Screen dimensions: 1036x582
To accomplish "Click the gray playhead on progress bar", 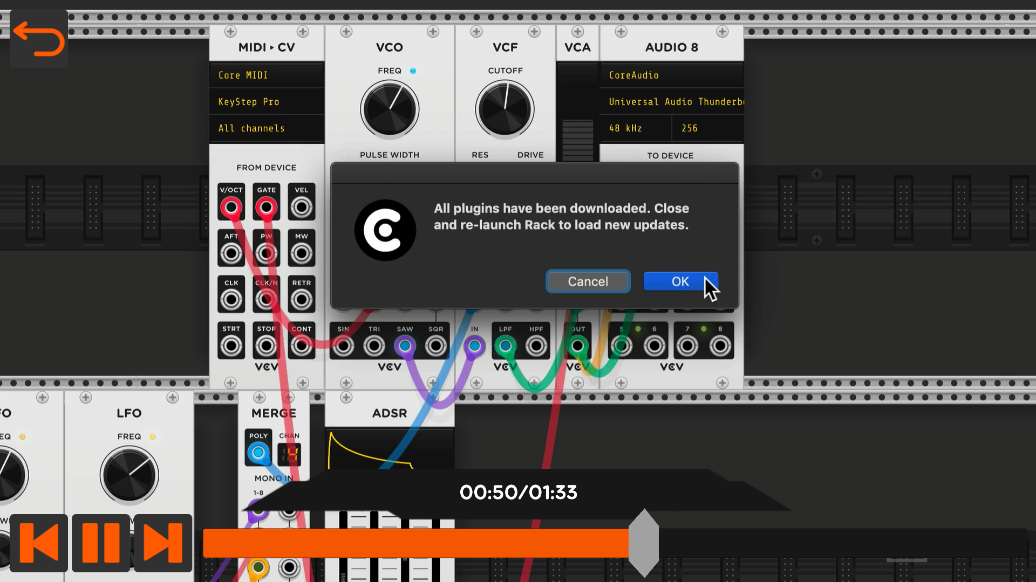I will coord(644,543).
